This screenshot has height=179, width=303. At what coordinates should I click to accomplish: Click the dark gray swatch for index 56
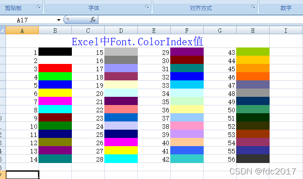(x=253, y=158)
